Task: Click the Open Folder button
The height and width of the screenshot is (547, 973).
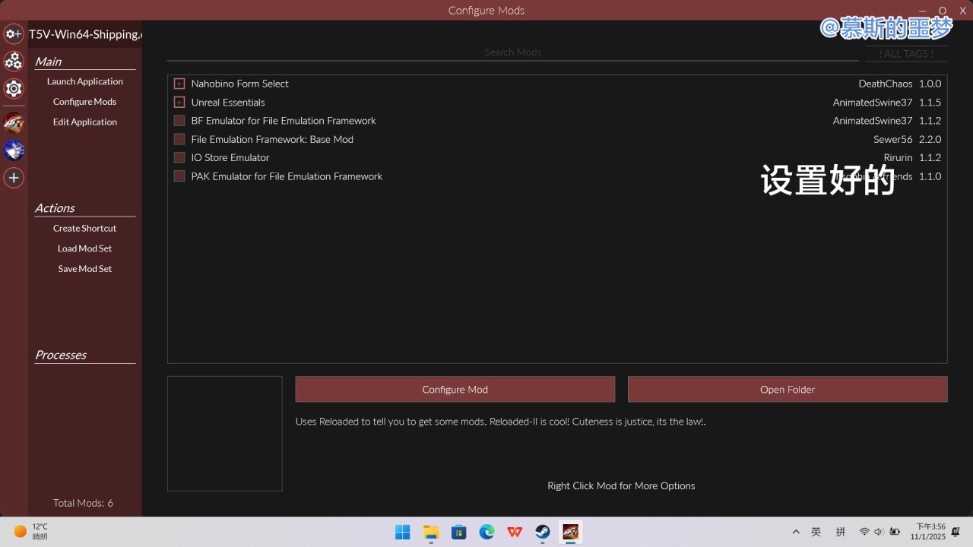Action: click(788, 389)
